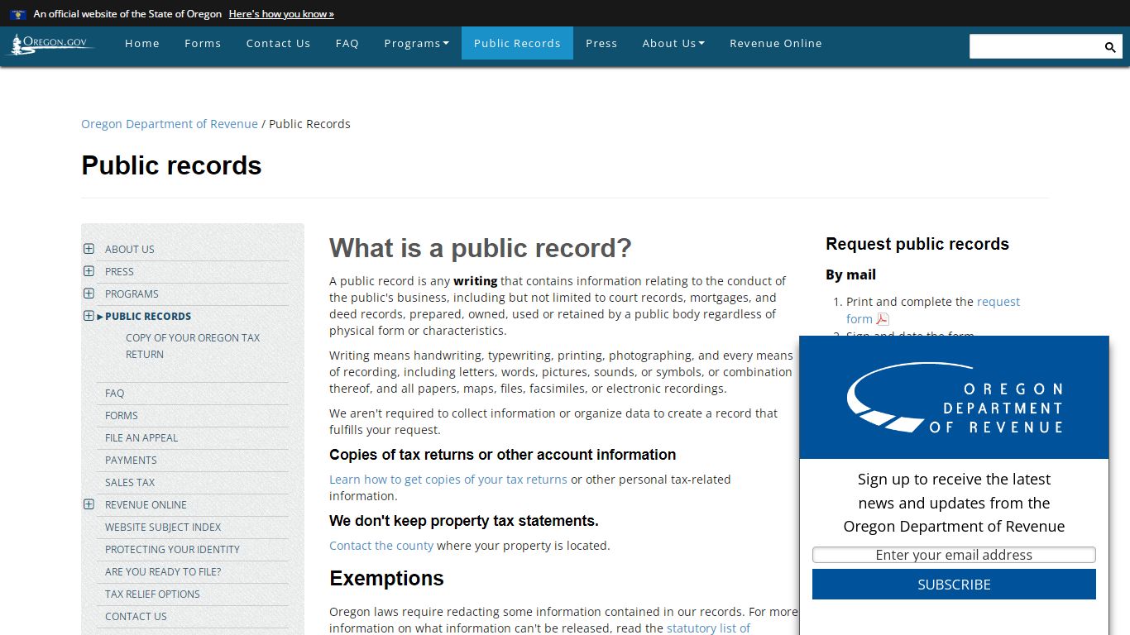Click the Oregon state flag icon
The height and width of the screenshot is (635, 1130).
click(18, 14)
